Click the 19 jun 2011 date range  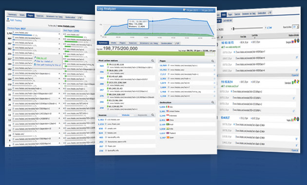point(200,10)
